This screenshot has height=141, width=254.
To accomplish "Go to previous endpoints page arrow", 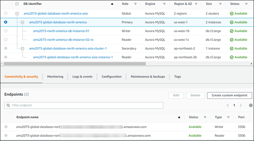I will pyautogui.click(x=228, y=105).
